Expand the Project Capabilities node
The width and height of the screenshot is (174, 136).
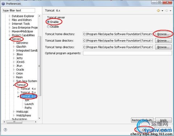click(x=9, y=35)
